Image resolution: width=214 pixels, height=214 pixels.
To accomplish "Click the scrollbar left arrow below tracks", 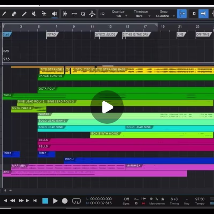I will point(5,190).
